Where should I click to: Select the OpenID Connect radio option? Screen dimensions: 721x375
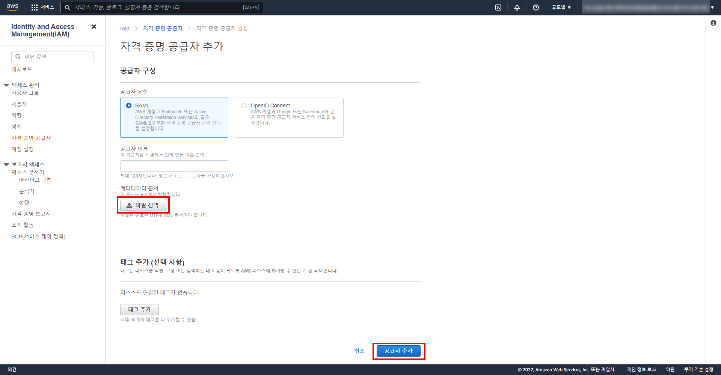point(244,105)
